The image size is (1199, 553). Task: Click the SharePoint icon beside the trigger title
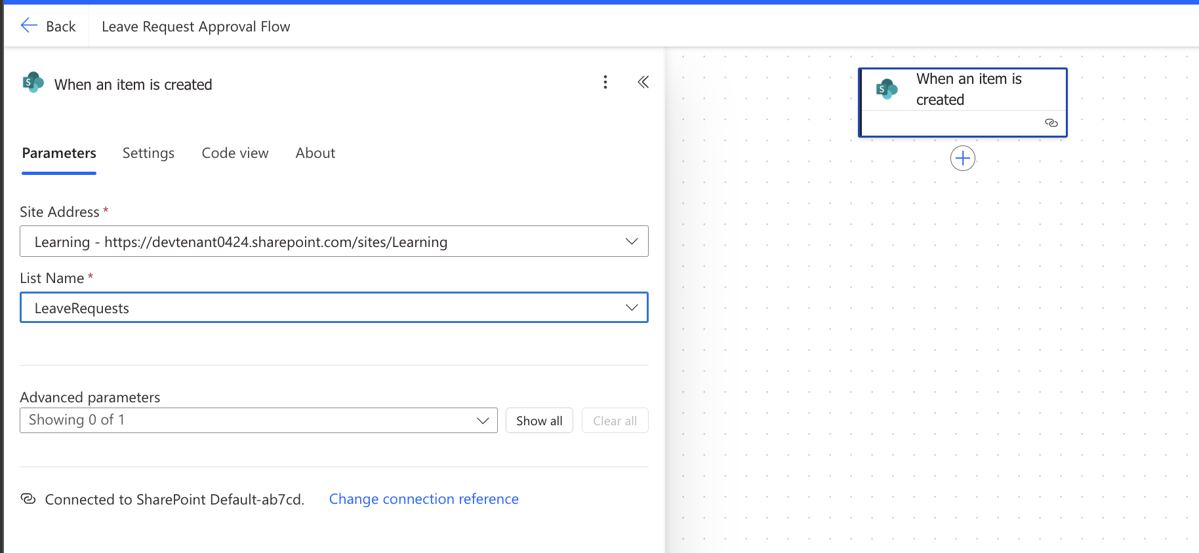33,83
